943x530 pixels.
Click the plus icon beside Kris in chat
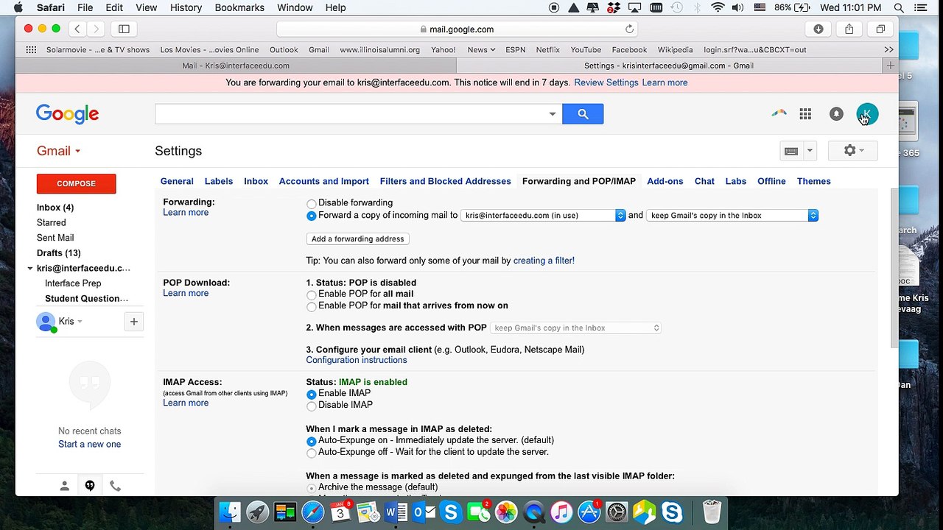(x=133, y=322)
